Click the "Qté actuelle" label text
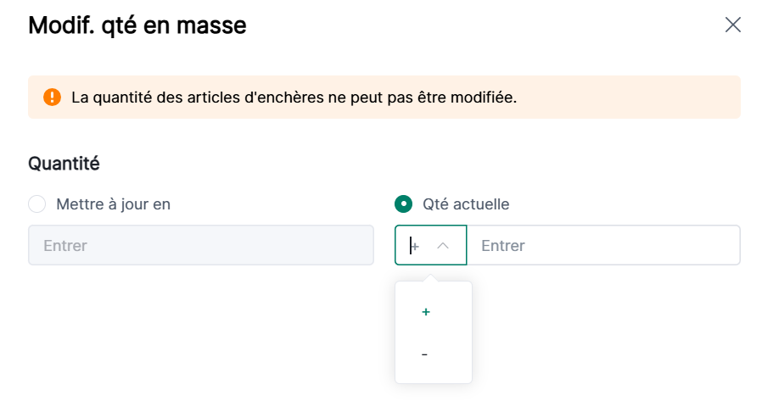This screenshot has height=407, width=773. pos(466,204)
